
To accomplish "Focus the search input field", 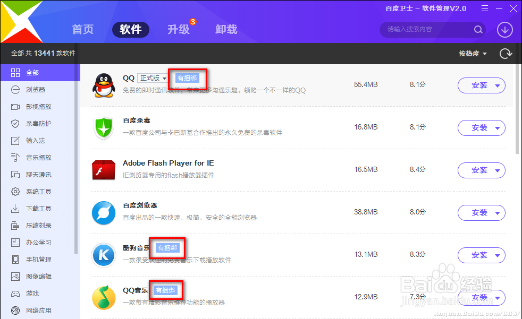I will [428, 30].
